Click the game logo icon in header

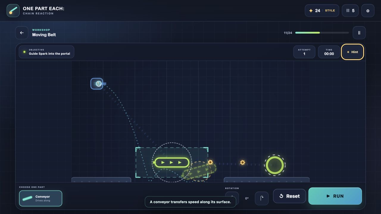13,11
